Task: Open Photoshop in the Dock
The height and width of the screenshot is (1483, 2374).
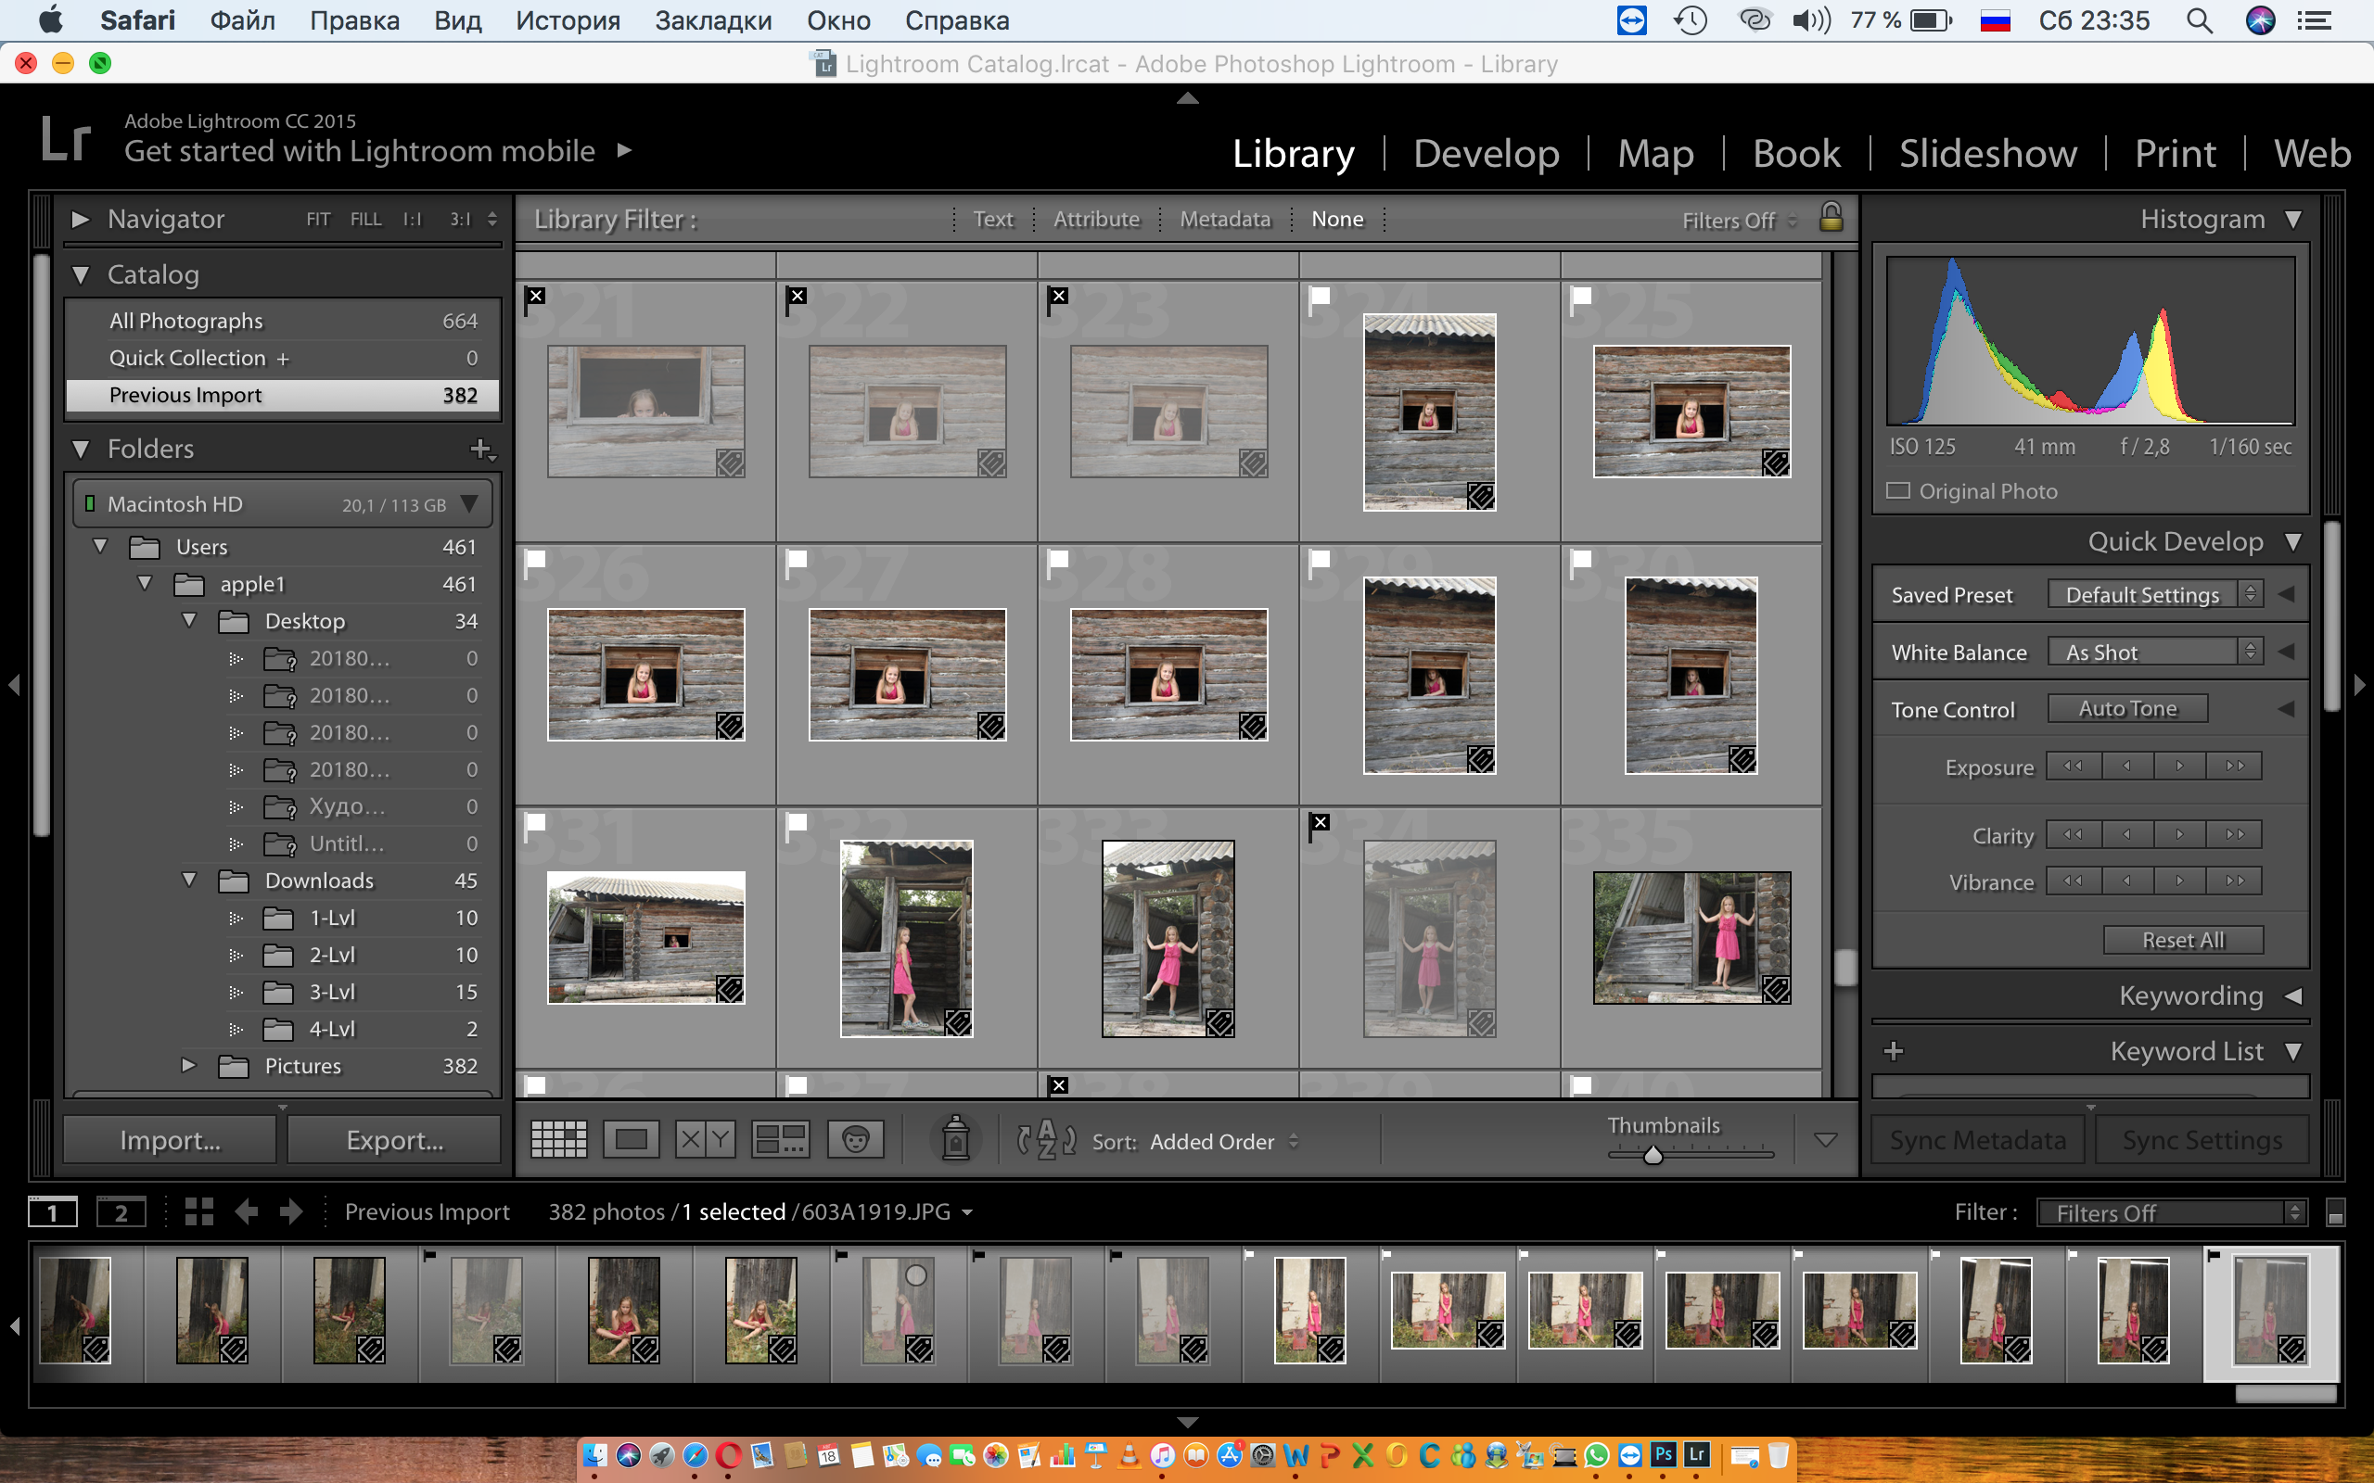Action: [x=1664, y=1454]
